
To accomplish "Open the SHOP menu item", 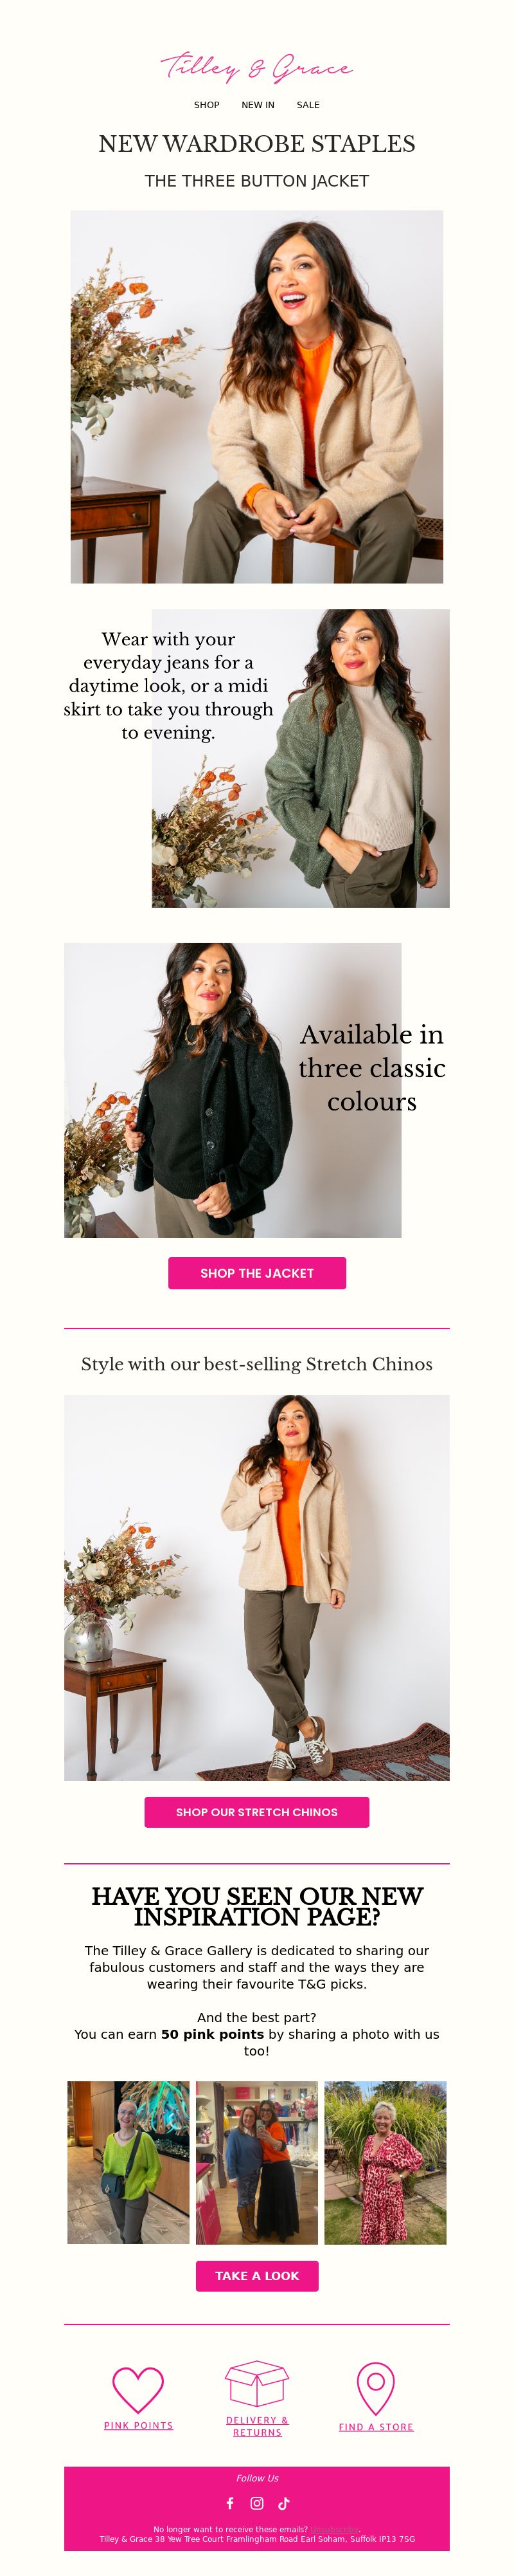I will coord(207,105).
